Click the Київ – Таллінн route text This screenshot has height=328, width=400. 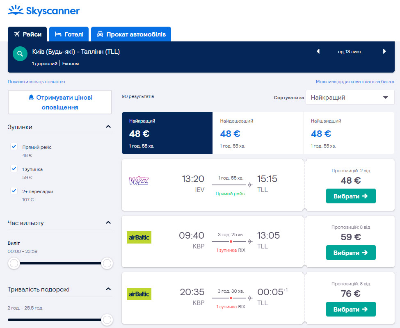pyautogui.click(x=76, y=52)
